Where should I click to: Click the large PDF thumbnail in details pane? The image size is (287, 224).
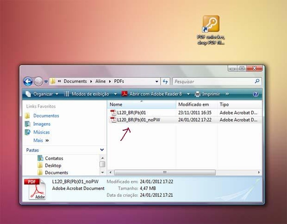pos(35,189)
